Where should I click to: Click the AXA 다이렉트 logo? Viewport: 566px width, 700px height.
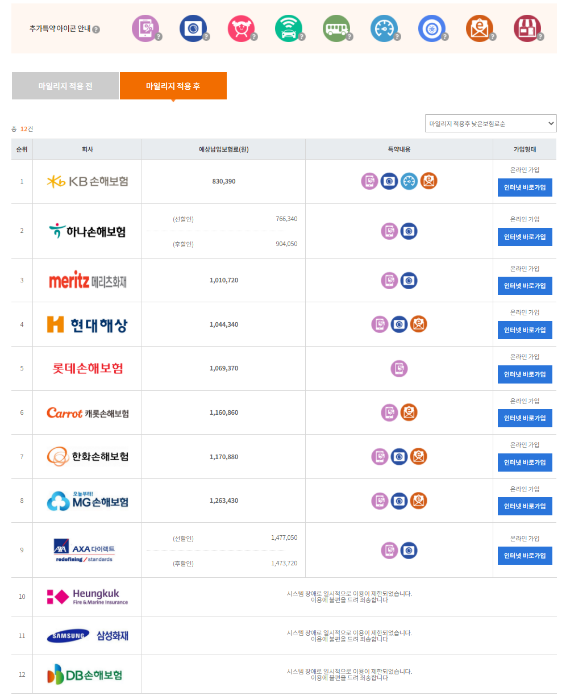click(84, 550)
